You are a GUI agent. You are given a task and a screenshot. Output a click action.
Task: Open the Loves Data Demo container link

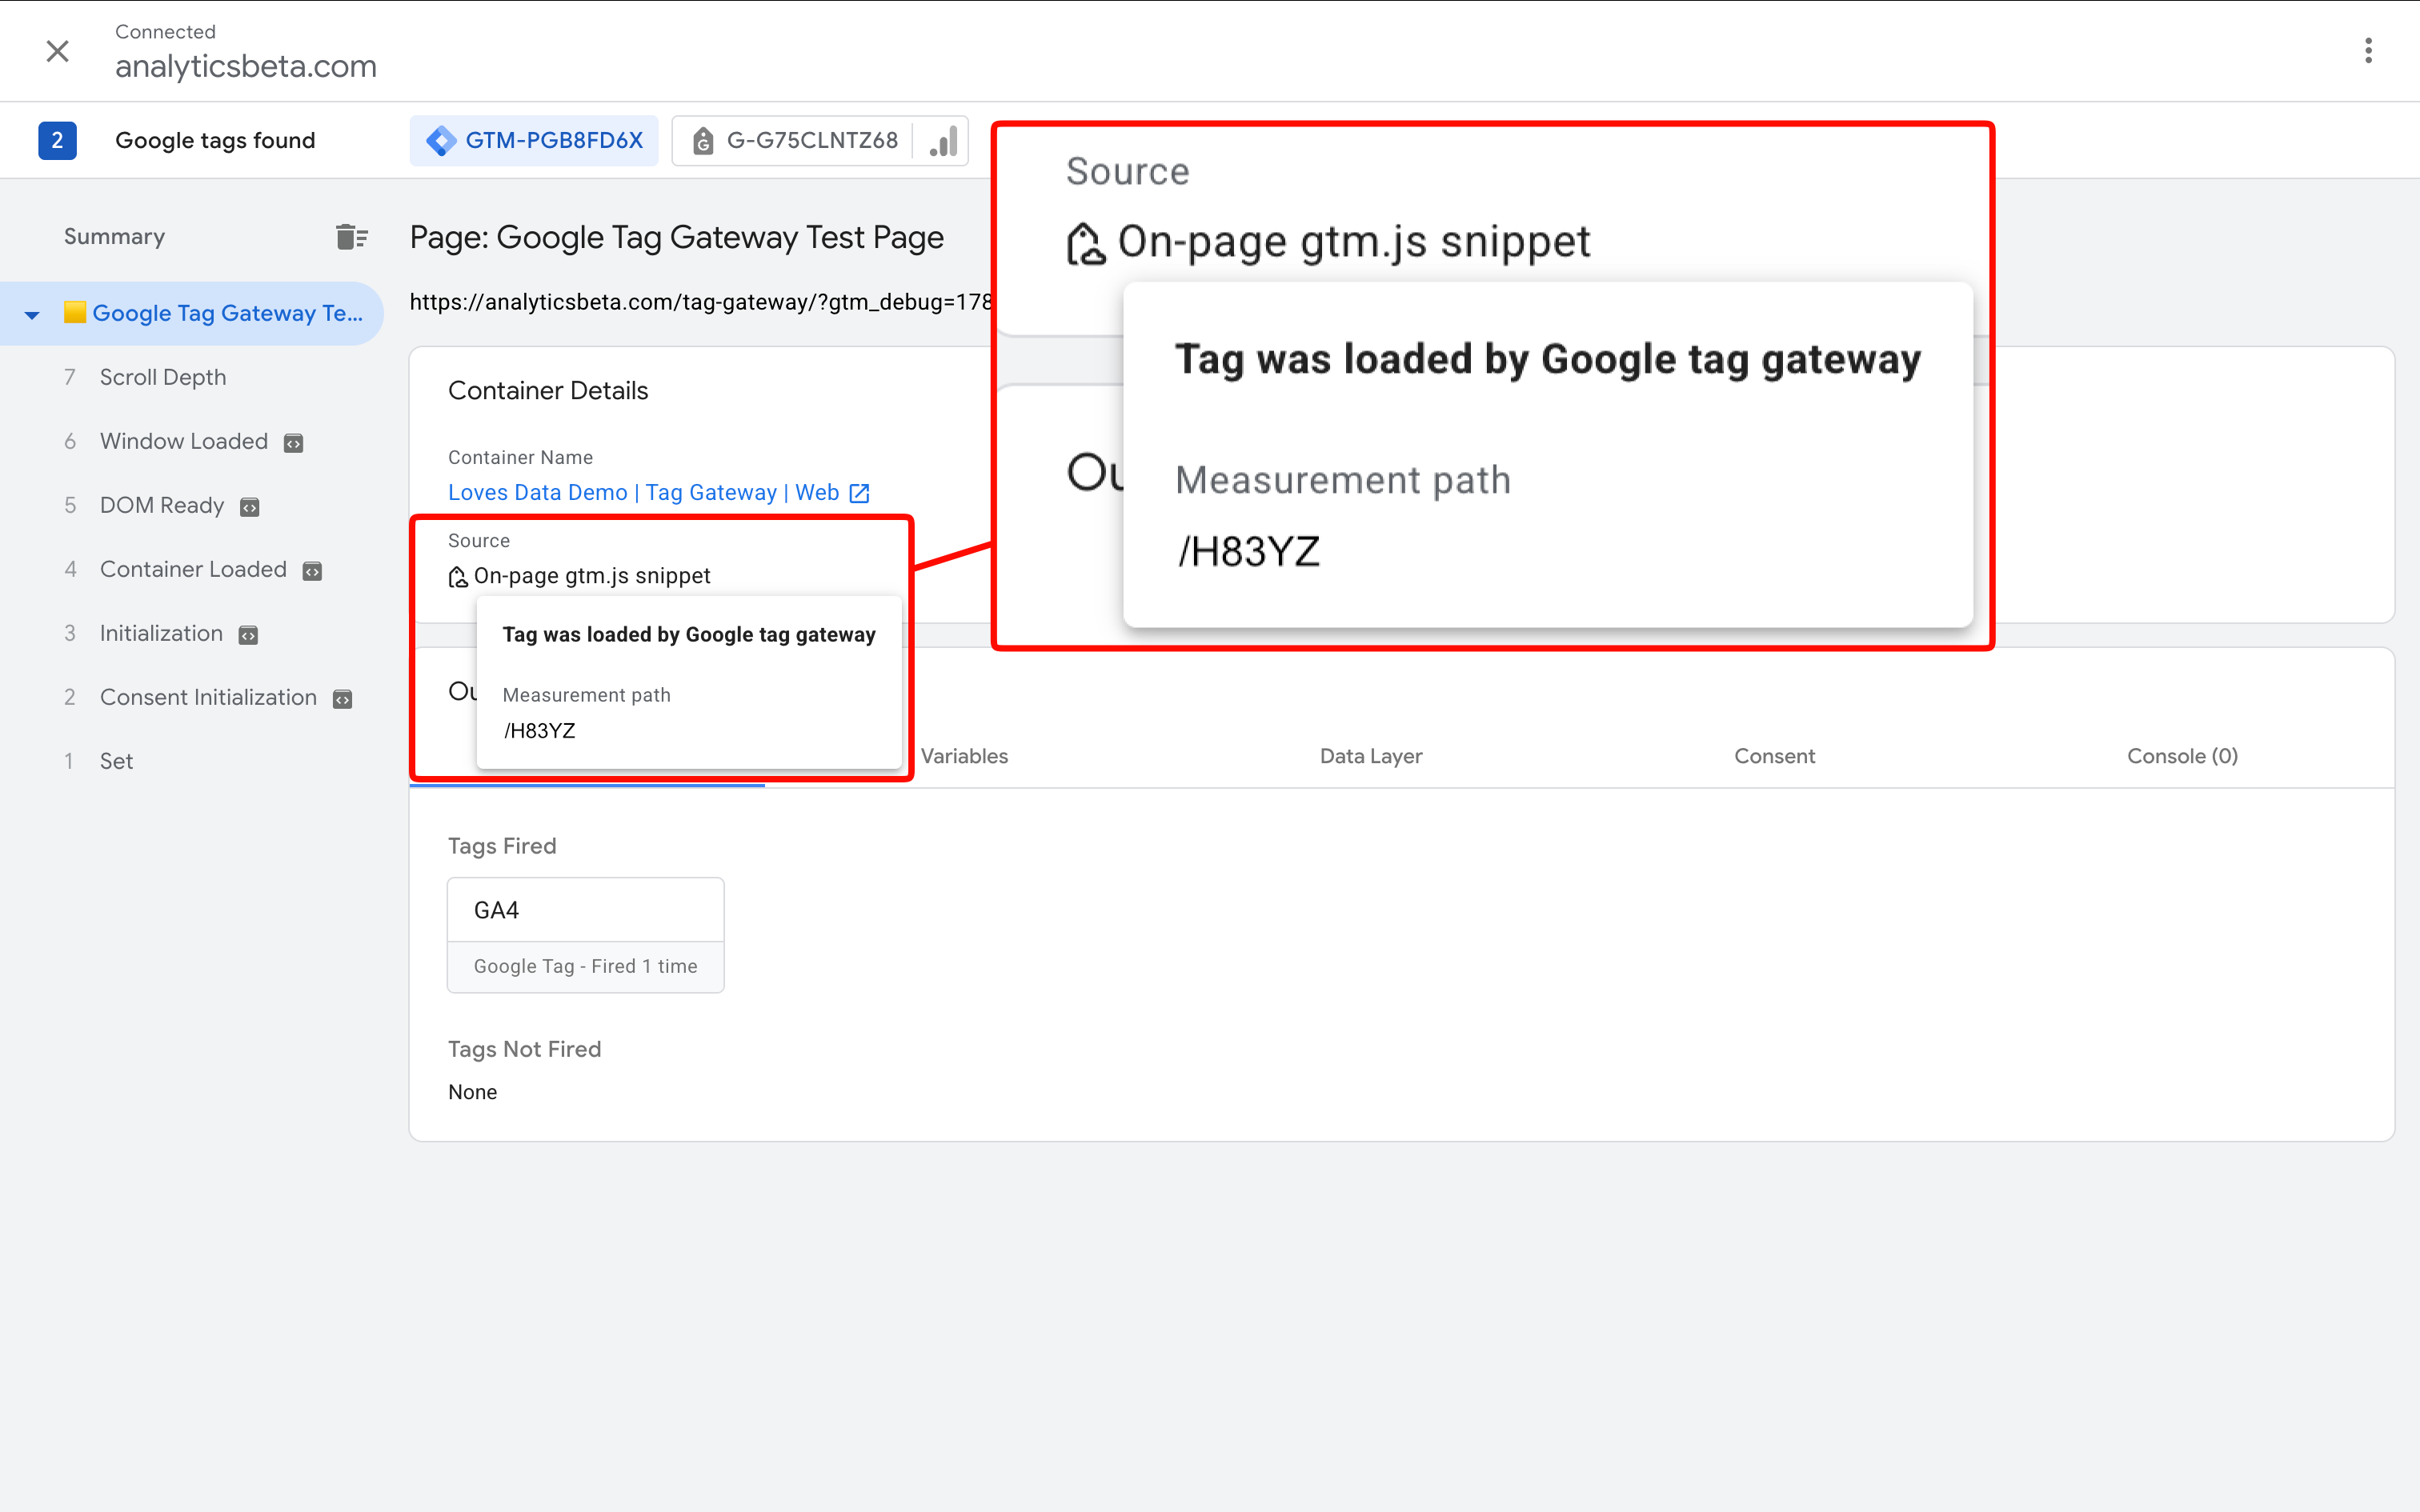(643, 492)
